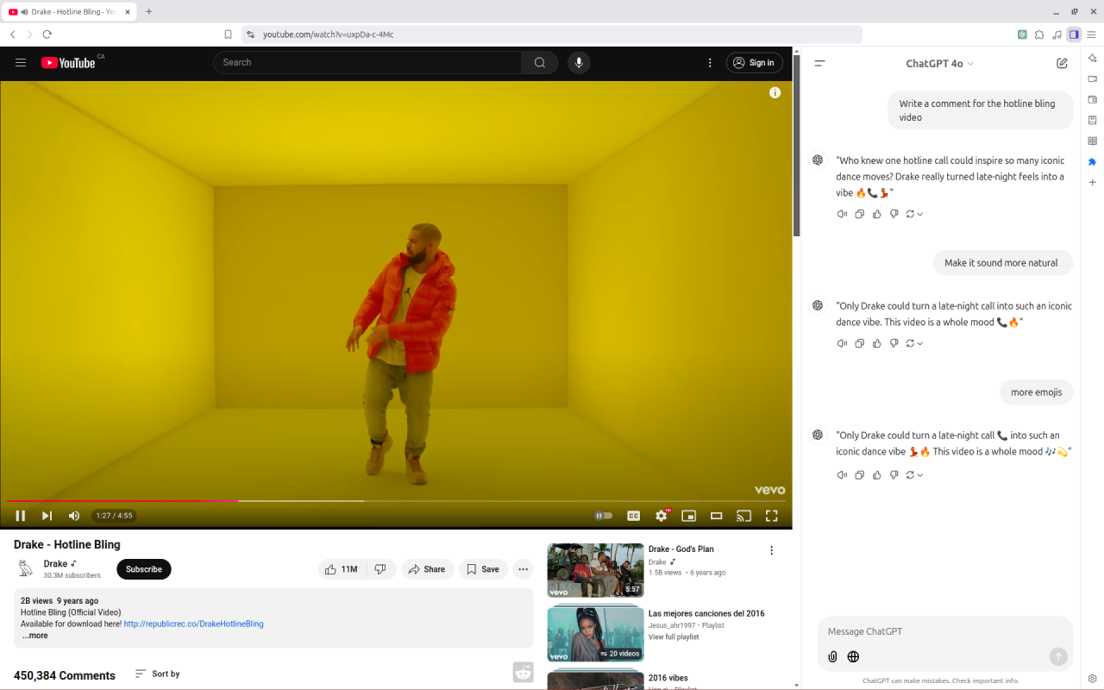Open the ChatGPT 4o model dropdown
The image size is (1104, 690).
coord(939,63)
